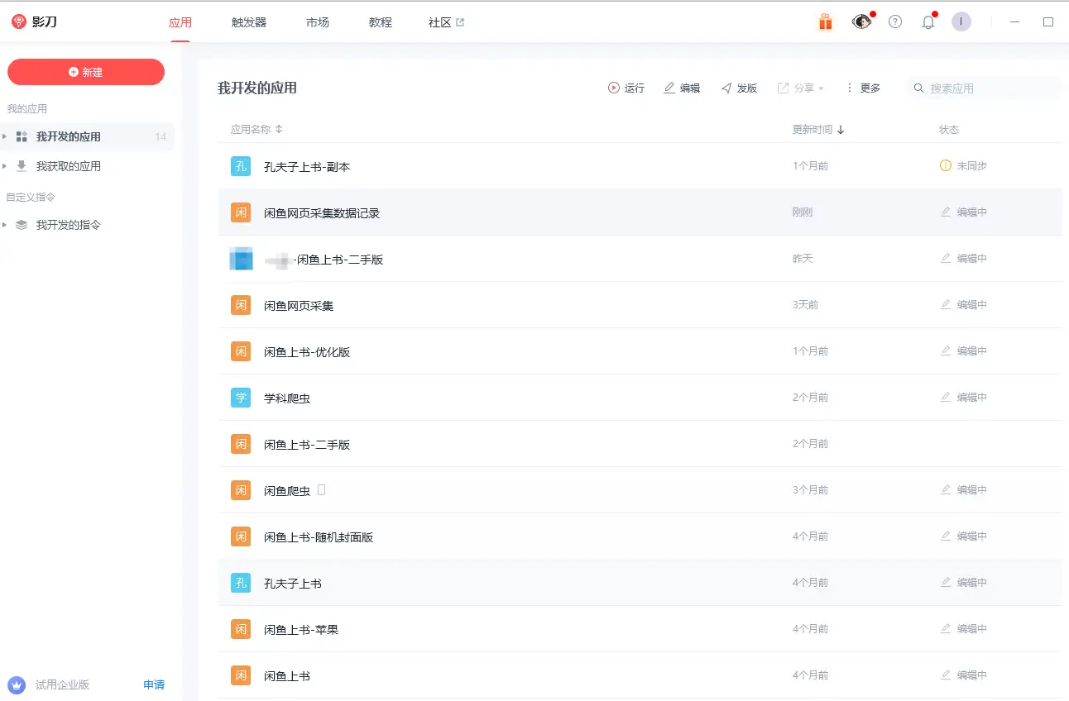Open the 更多 options menu
Image resolution: width=1069 pixels, height=701 pixels.
(x=862, y=88)
